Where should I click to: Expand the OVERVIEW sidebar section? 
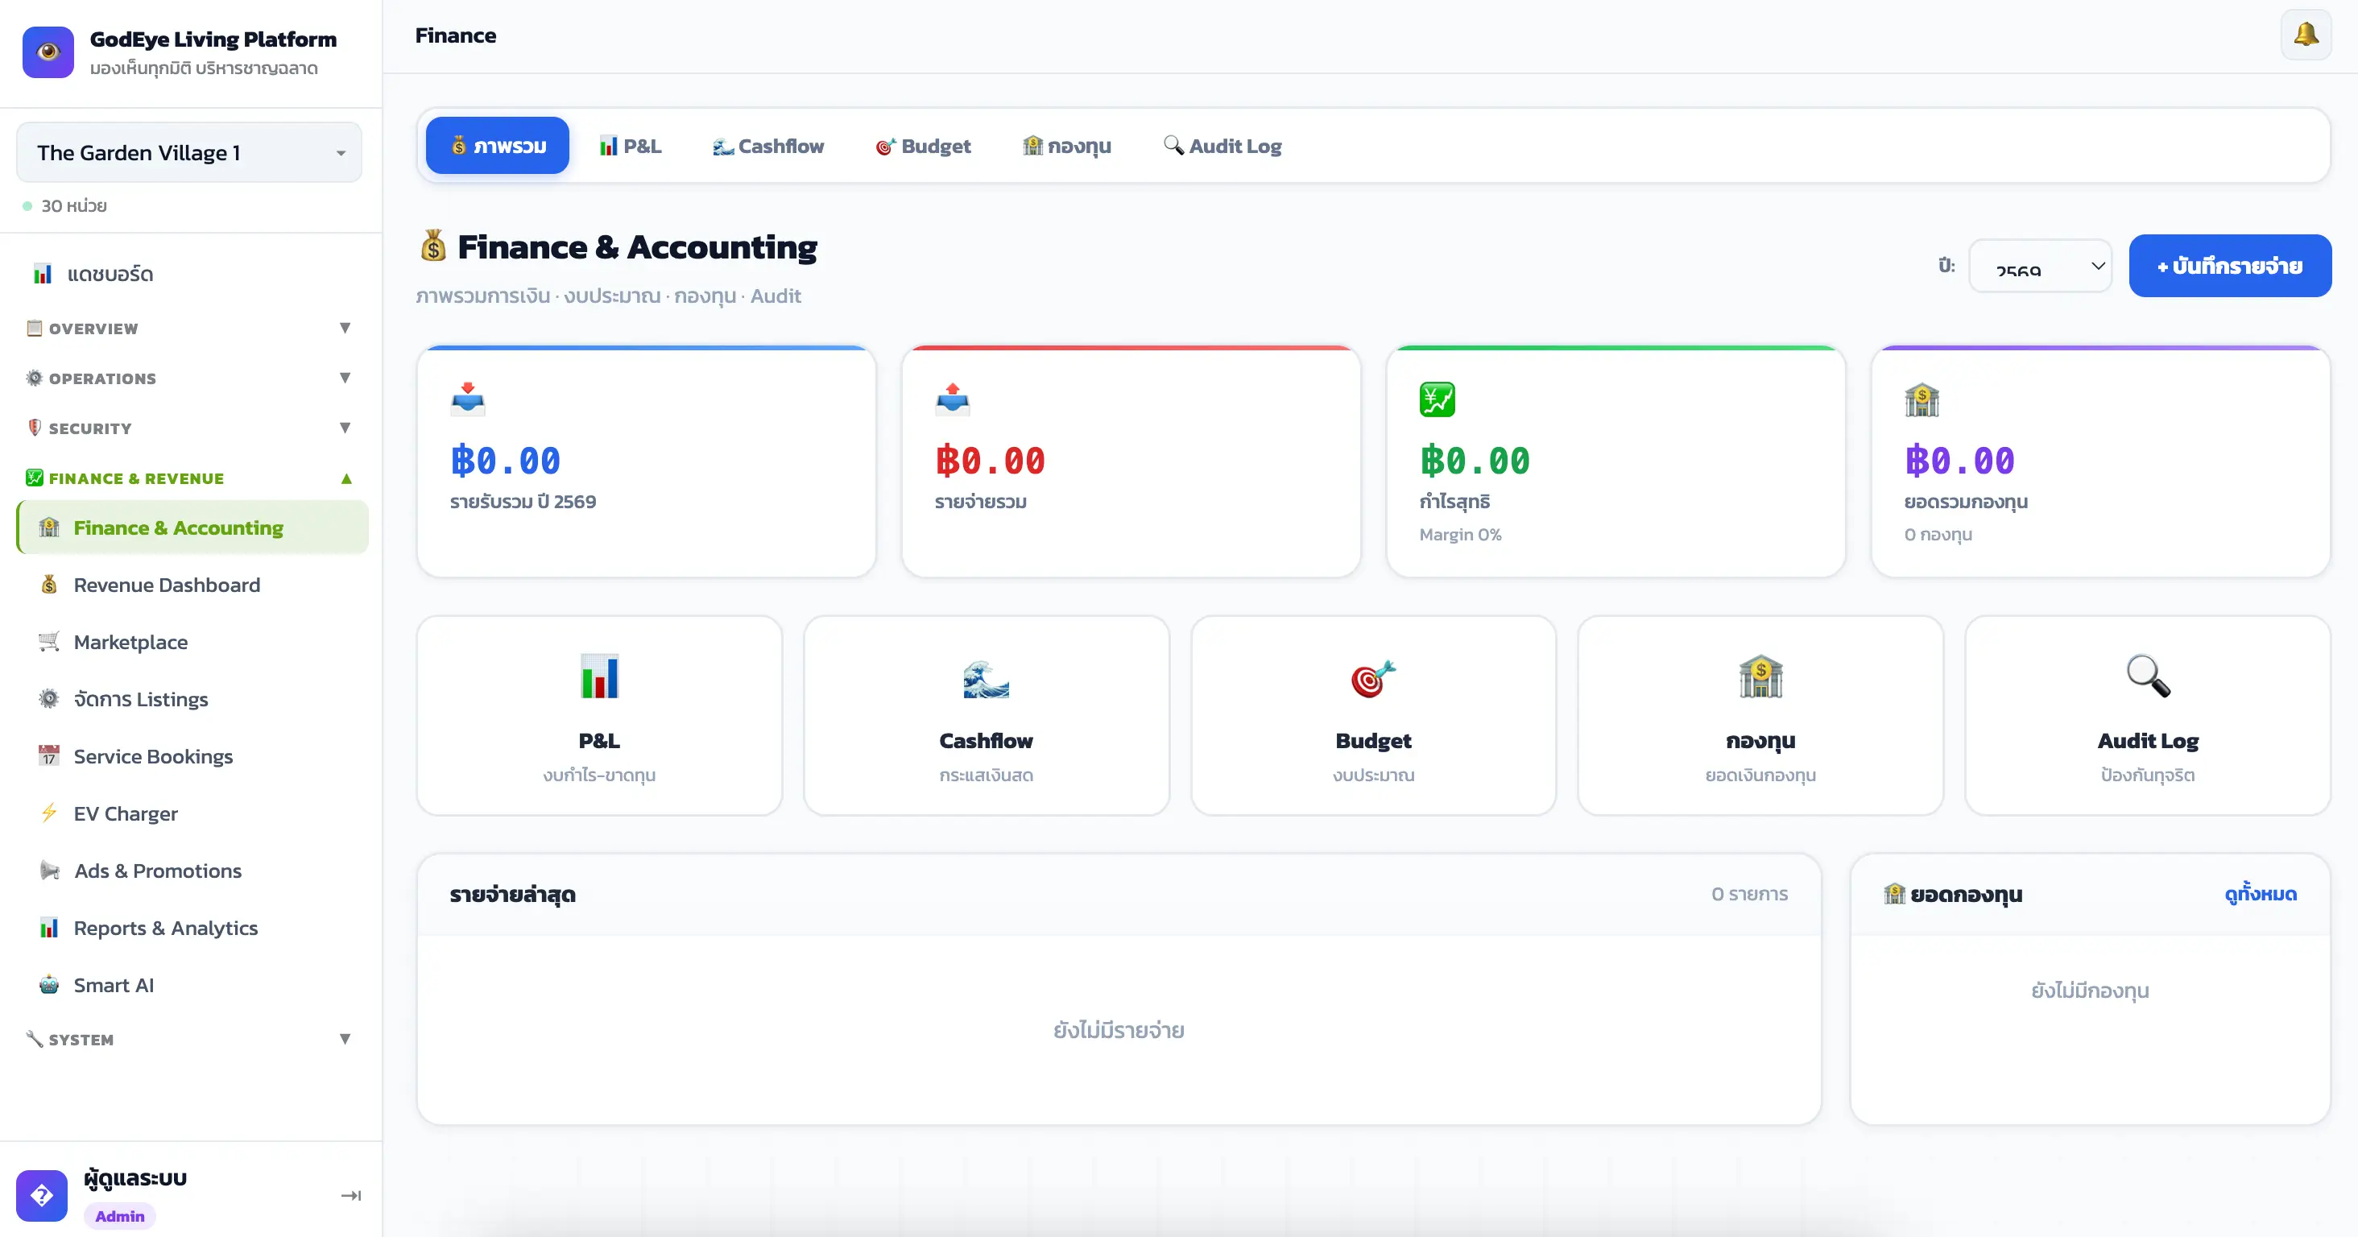click(188, 328)
